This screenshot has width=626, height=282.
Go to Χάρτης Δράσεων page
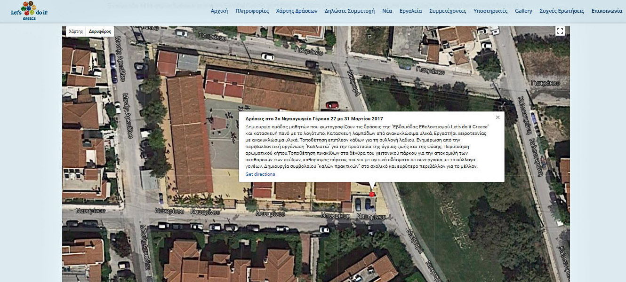[297, 11]
